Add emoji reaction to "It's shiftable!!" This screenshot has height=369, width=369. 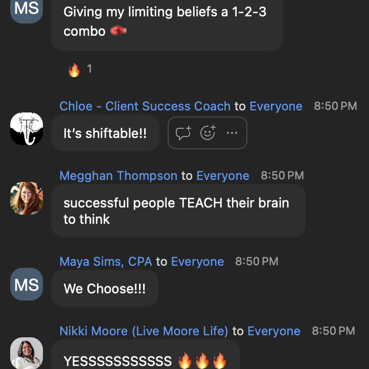pyautogui.click(x=207, y=133)
